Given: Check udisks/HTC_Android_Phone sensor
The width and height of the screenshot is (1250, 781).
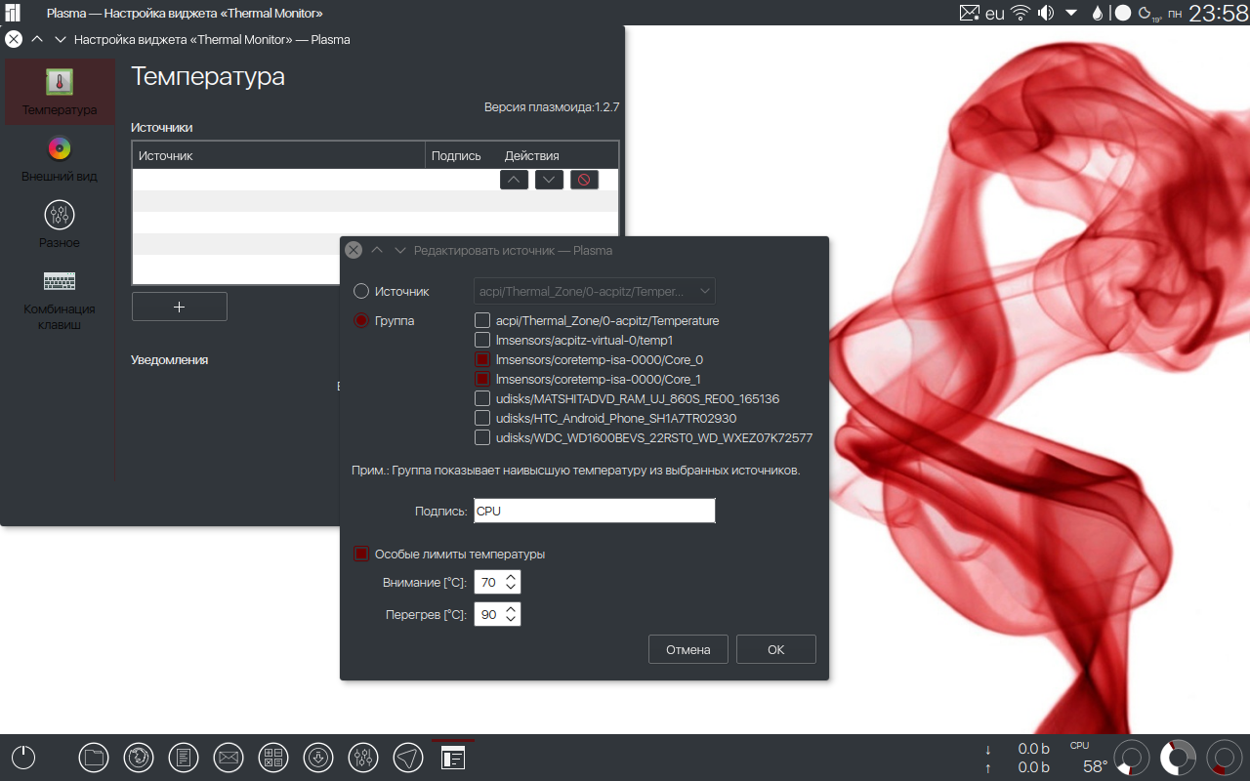Looking at the screenshot, I should pos(482,418).
